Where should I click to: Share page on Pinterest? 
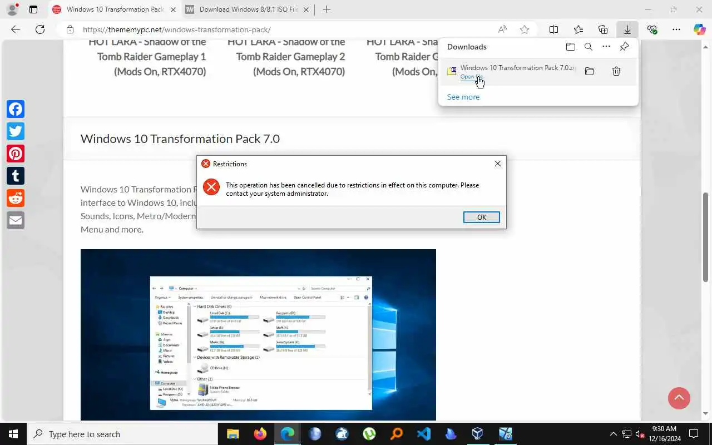(x=16, y=154)
